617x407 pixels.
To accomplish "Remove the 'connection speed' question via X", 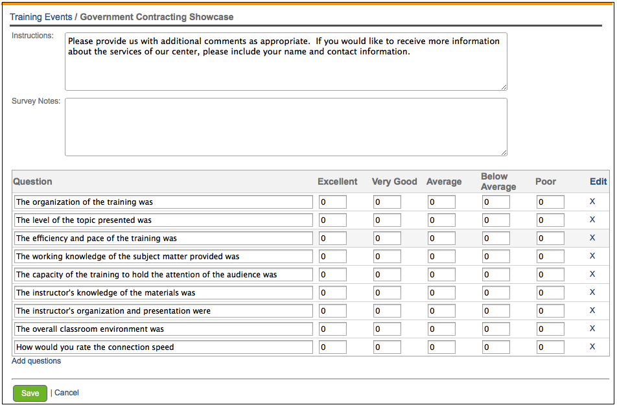I will 592,347.
